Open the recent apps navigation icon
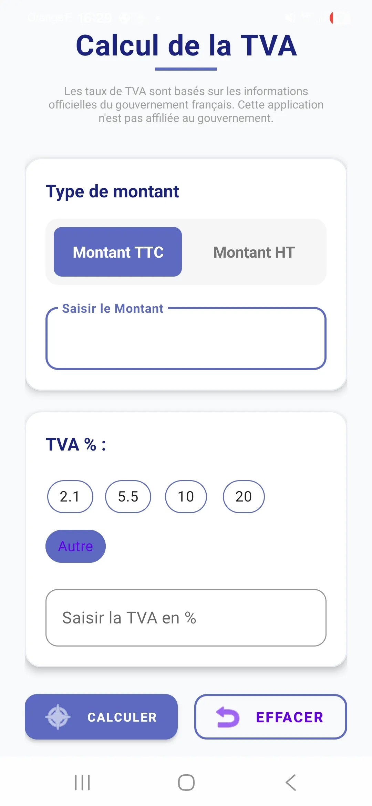This screenshot has width=372, height=806. pyautogui.click(x=83, y=783)
